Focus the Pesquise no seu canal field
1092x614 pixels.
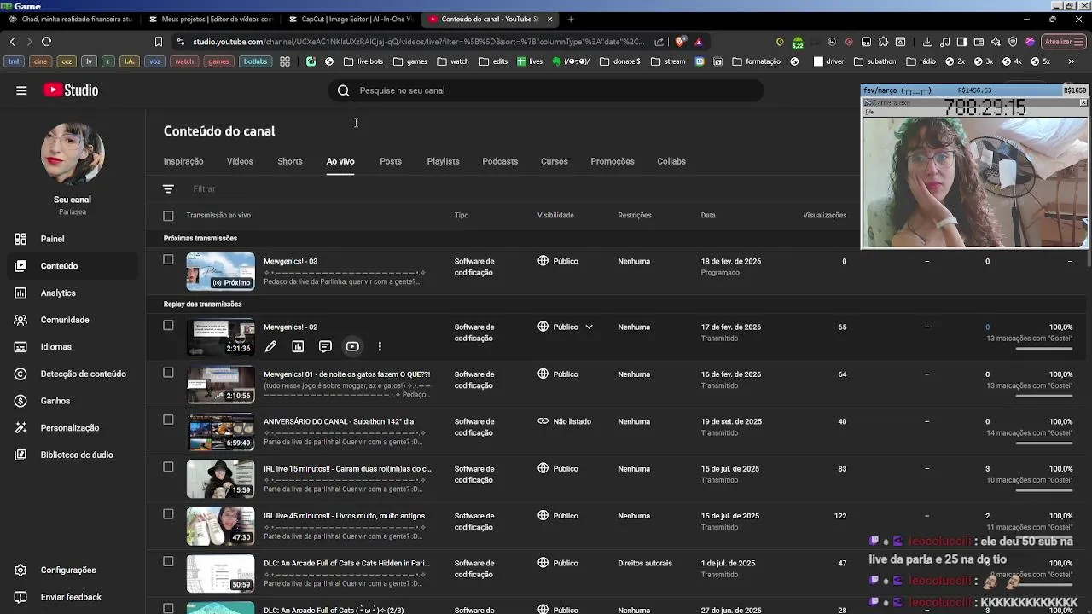tap(546, 90)
